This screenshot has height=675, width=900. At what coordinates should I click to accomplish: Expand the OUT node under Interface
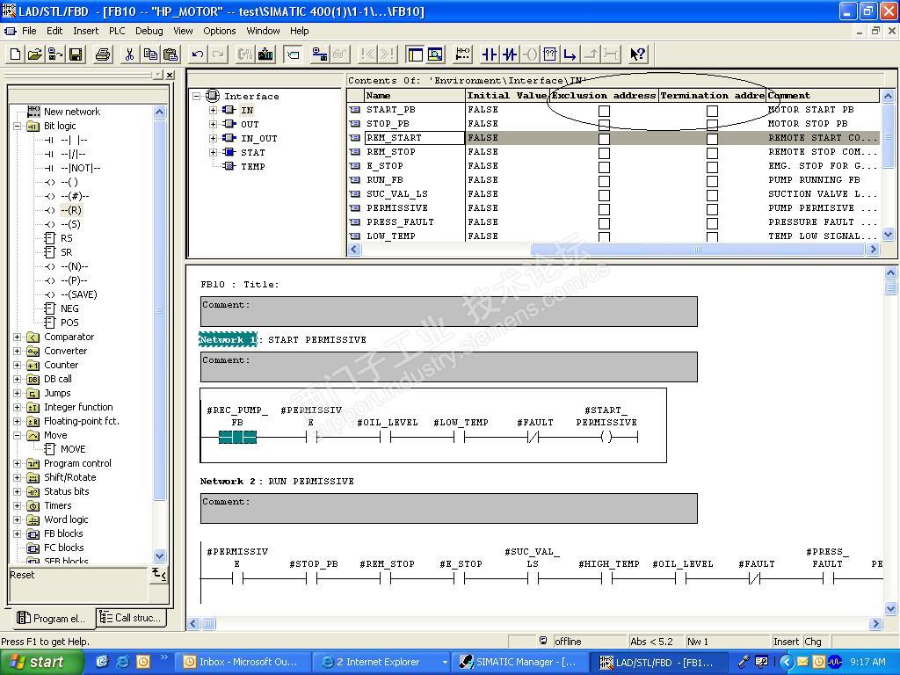[213, 125]
